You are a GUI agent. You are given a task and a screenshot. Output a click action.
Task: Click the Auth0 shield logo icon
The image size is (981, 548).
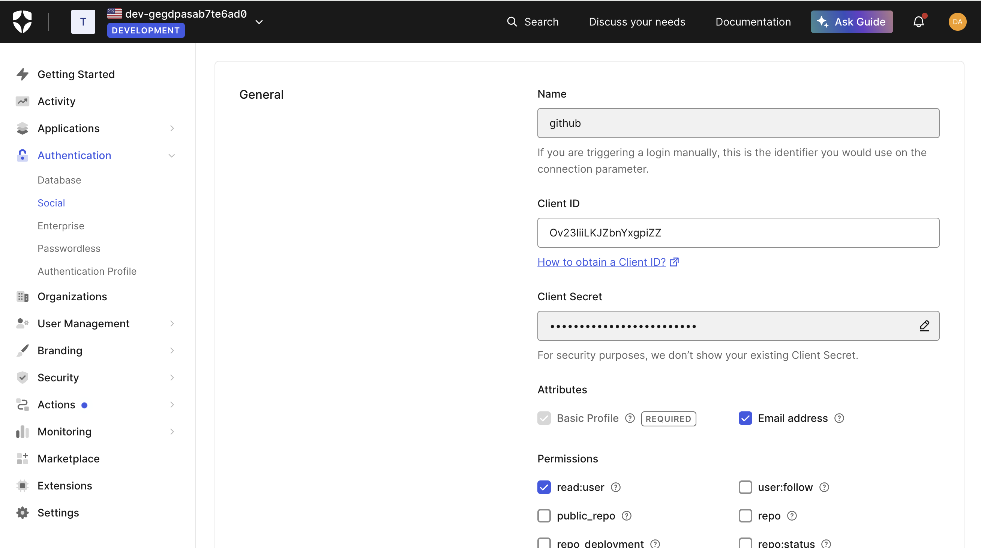(x=21, y=21)
